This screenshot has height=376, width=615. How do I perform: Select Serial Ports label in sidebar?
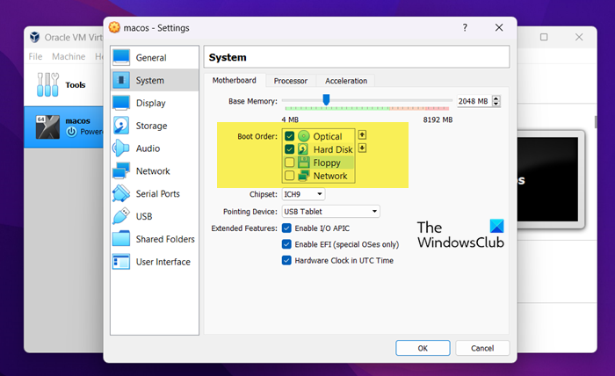tap(157, 193)
